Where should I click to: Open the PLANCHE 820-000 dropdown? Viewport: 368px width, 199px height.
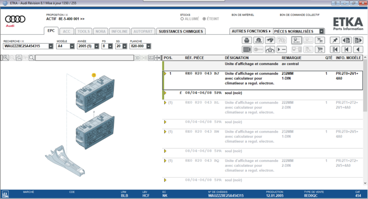coord(149,46)
